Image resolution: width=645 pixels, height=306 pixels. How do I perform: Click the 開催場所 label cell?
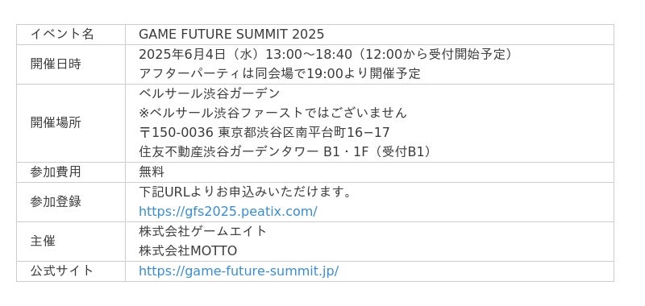71,123
